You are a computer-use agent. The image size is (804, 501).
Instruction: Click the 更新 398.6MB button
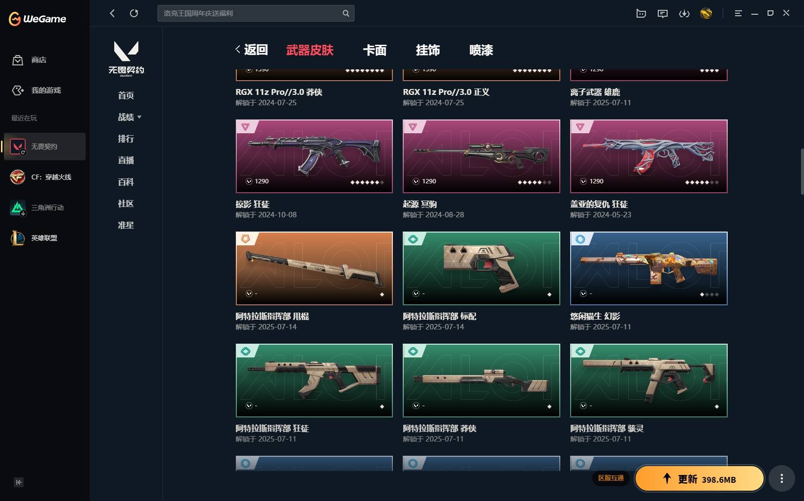(700, 479)
